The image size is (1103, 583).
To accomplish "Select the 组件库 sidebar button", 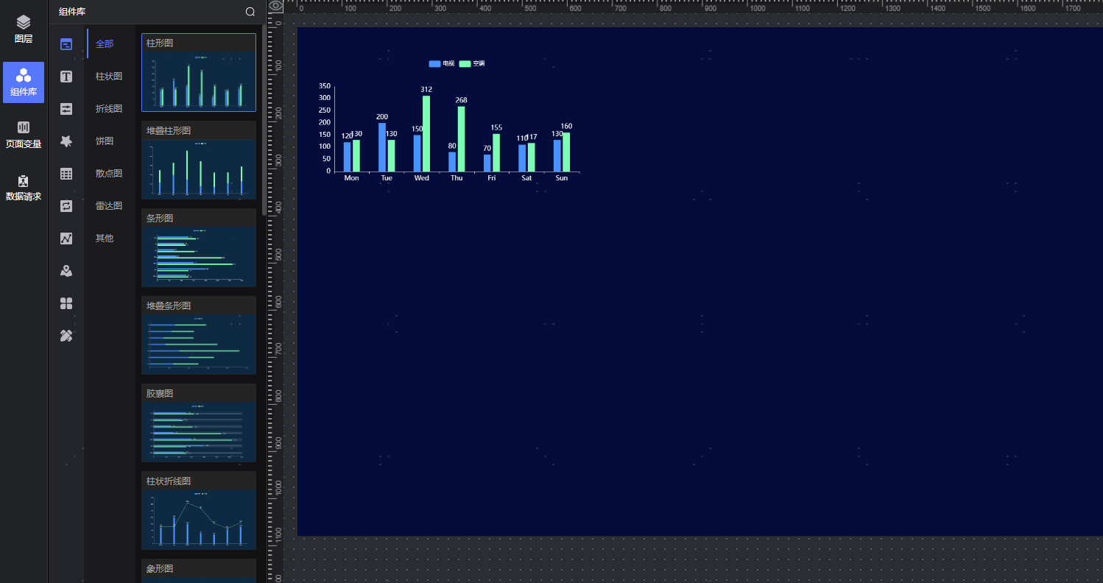I will coord(24,82).
